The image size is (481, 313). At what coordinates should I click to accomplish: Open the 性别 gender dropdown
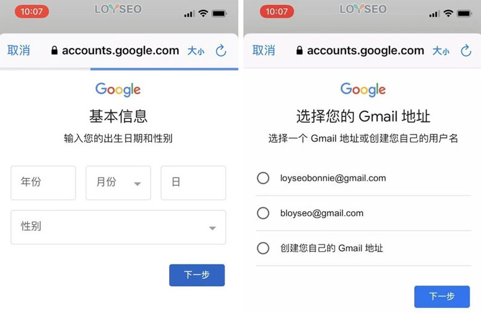118,227
